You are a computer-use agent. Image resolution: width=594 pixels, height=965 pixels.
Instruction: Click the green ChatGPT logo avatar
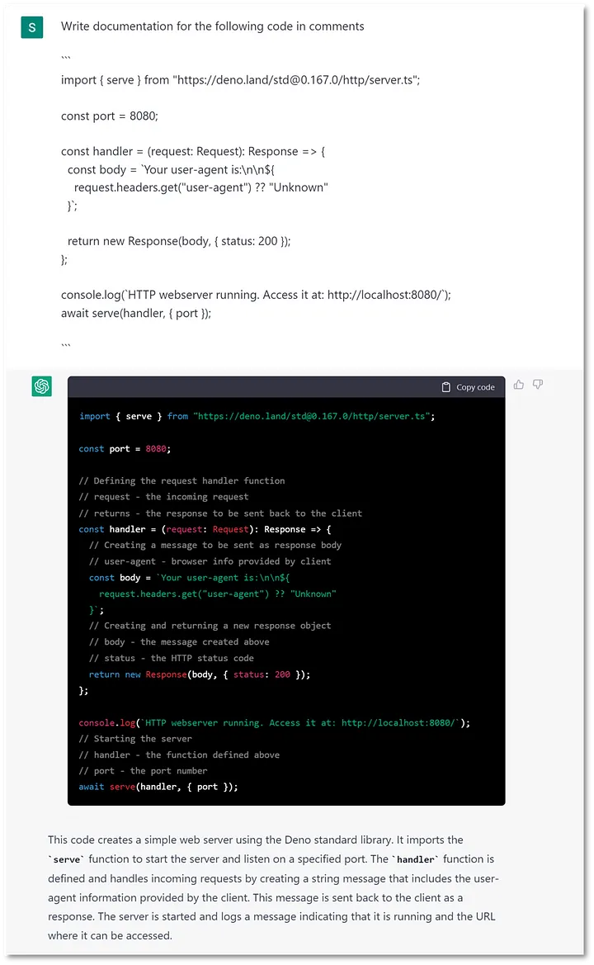[x=42, y=386]
